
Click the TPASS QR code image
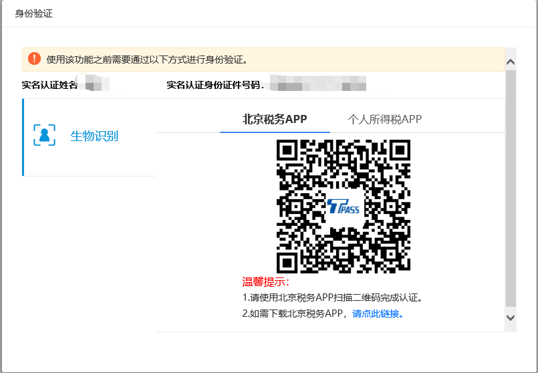[344, 207]
